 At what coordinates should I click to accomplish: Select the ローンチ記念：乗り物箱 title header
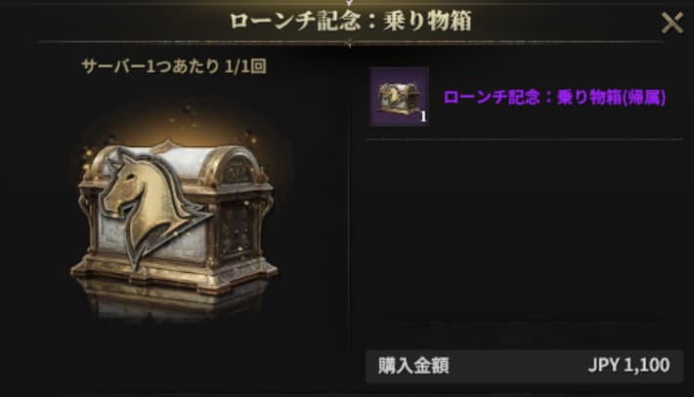point(350,20)
